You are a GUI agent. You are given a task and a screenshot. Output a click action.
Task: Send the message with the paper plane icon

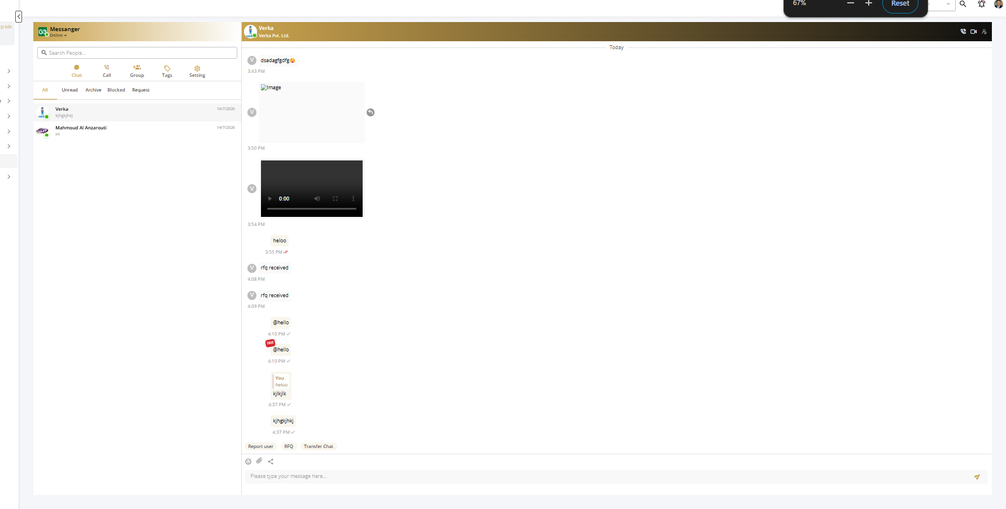(x=977, y=477)
